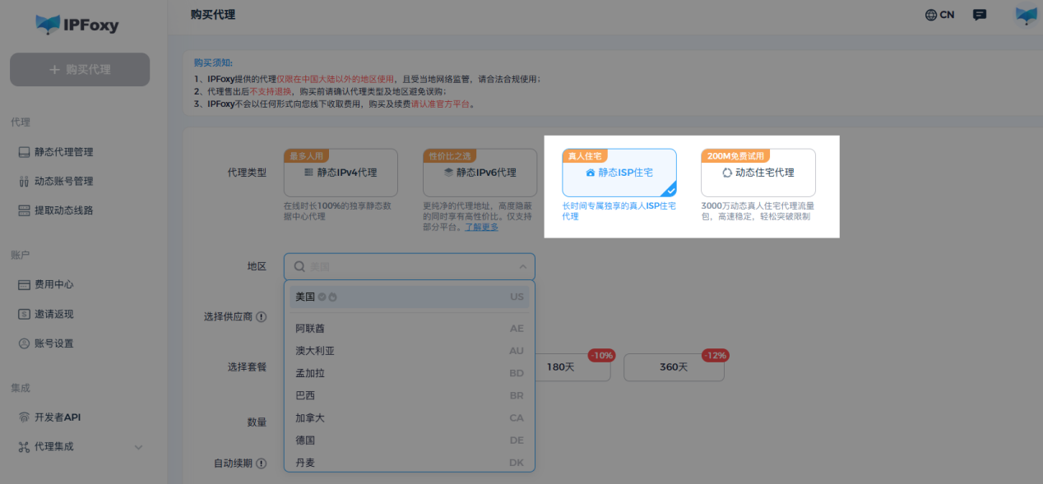Select 动态住宅代理 proxy type

[758, 173]
